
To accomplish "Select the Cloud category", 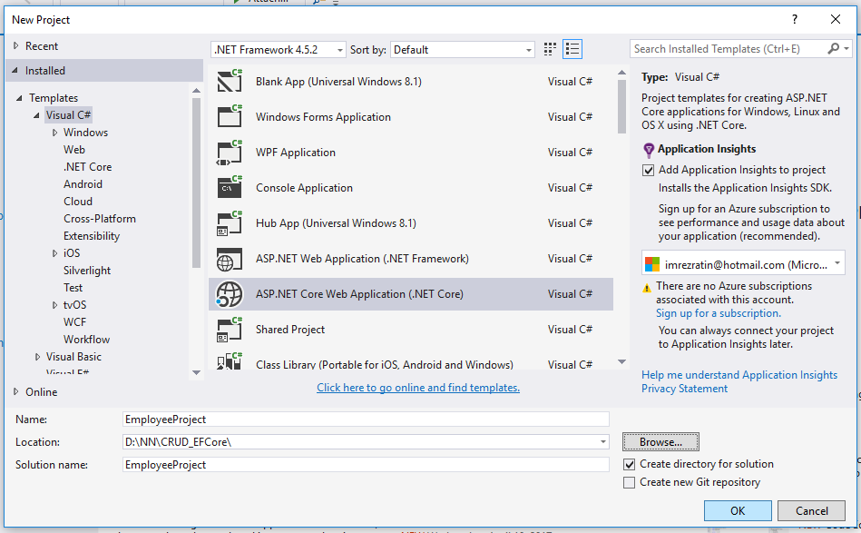I will (x=78, y=201).
